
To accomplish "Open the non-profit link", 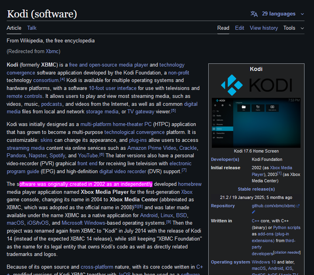I will pos(179,73).
